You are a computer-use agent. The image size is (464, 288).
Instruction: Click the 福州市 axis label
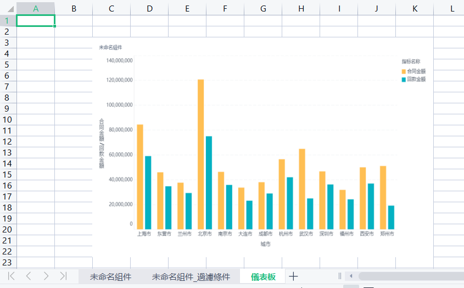[x=346, y=234]
